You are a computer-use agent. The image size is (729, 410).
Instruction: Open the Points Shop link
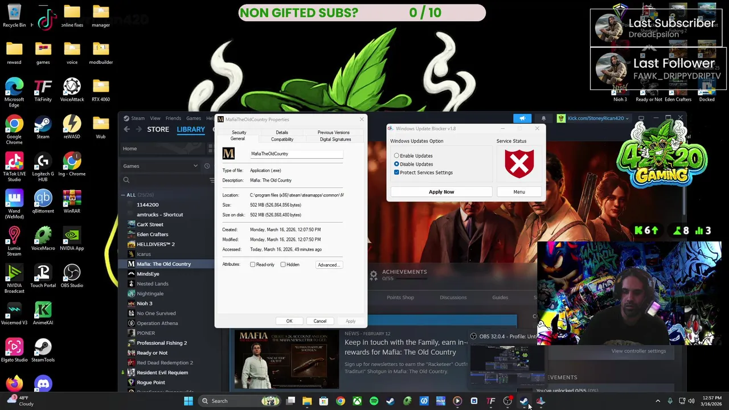400,297
